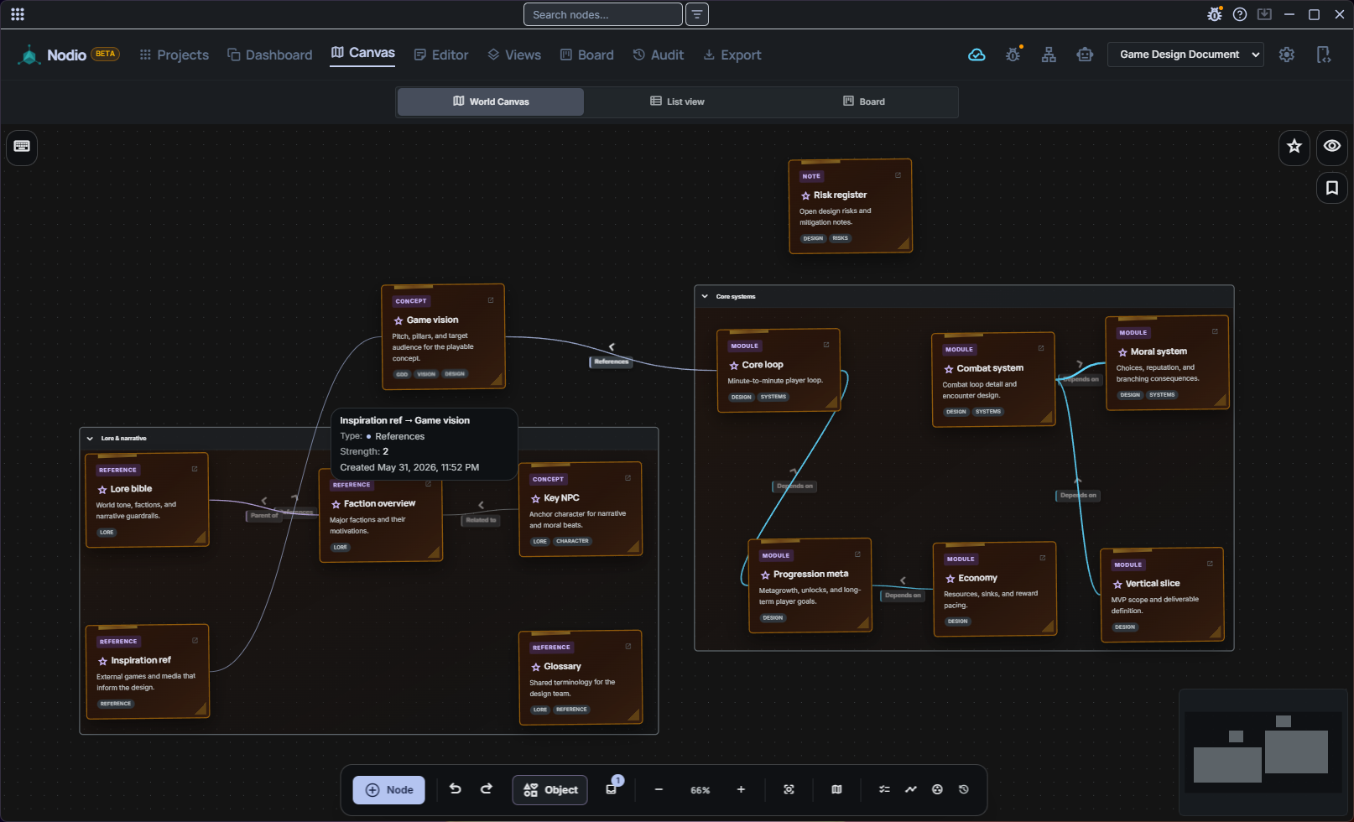Viewport: 1354px width, 822px height.
Task: Open the Dashboard tab
Action: click(269, 55)
